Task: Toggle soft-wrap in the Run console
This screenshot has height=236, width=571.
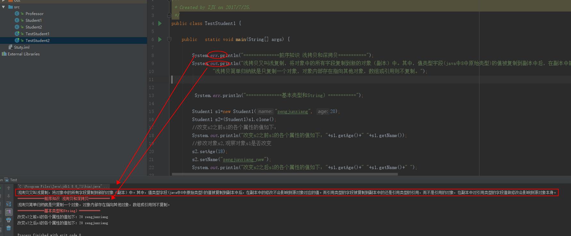Action: [x=9, y=204]
